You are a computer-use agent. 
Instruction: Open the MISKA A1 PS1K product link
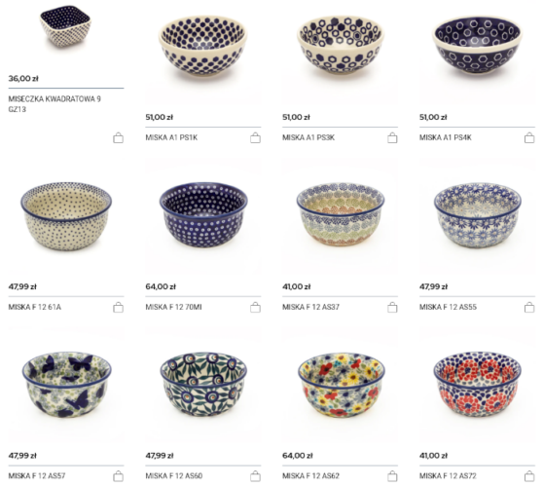point(171,137)
